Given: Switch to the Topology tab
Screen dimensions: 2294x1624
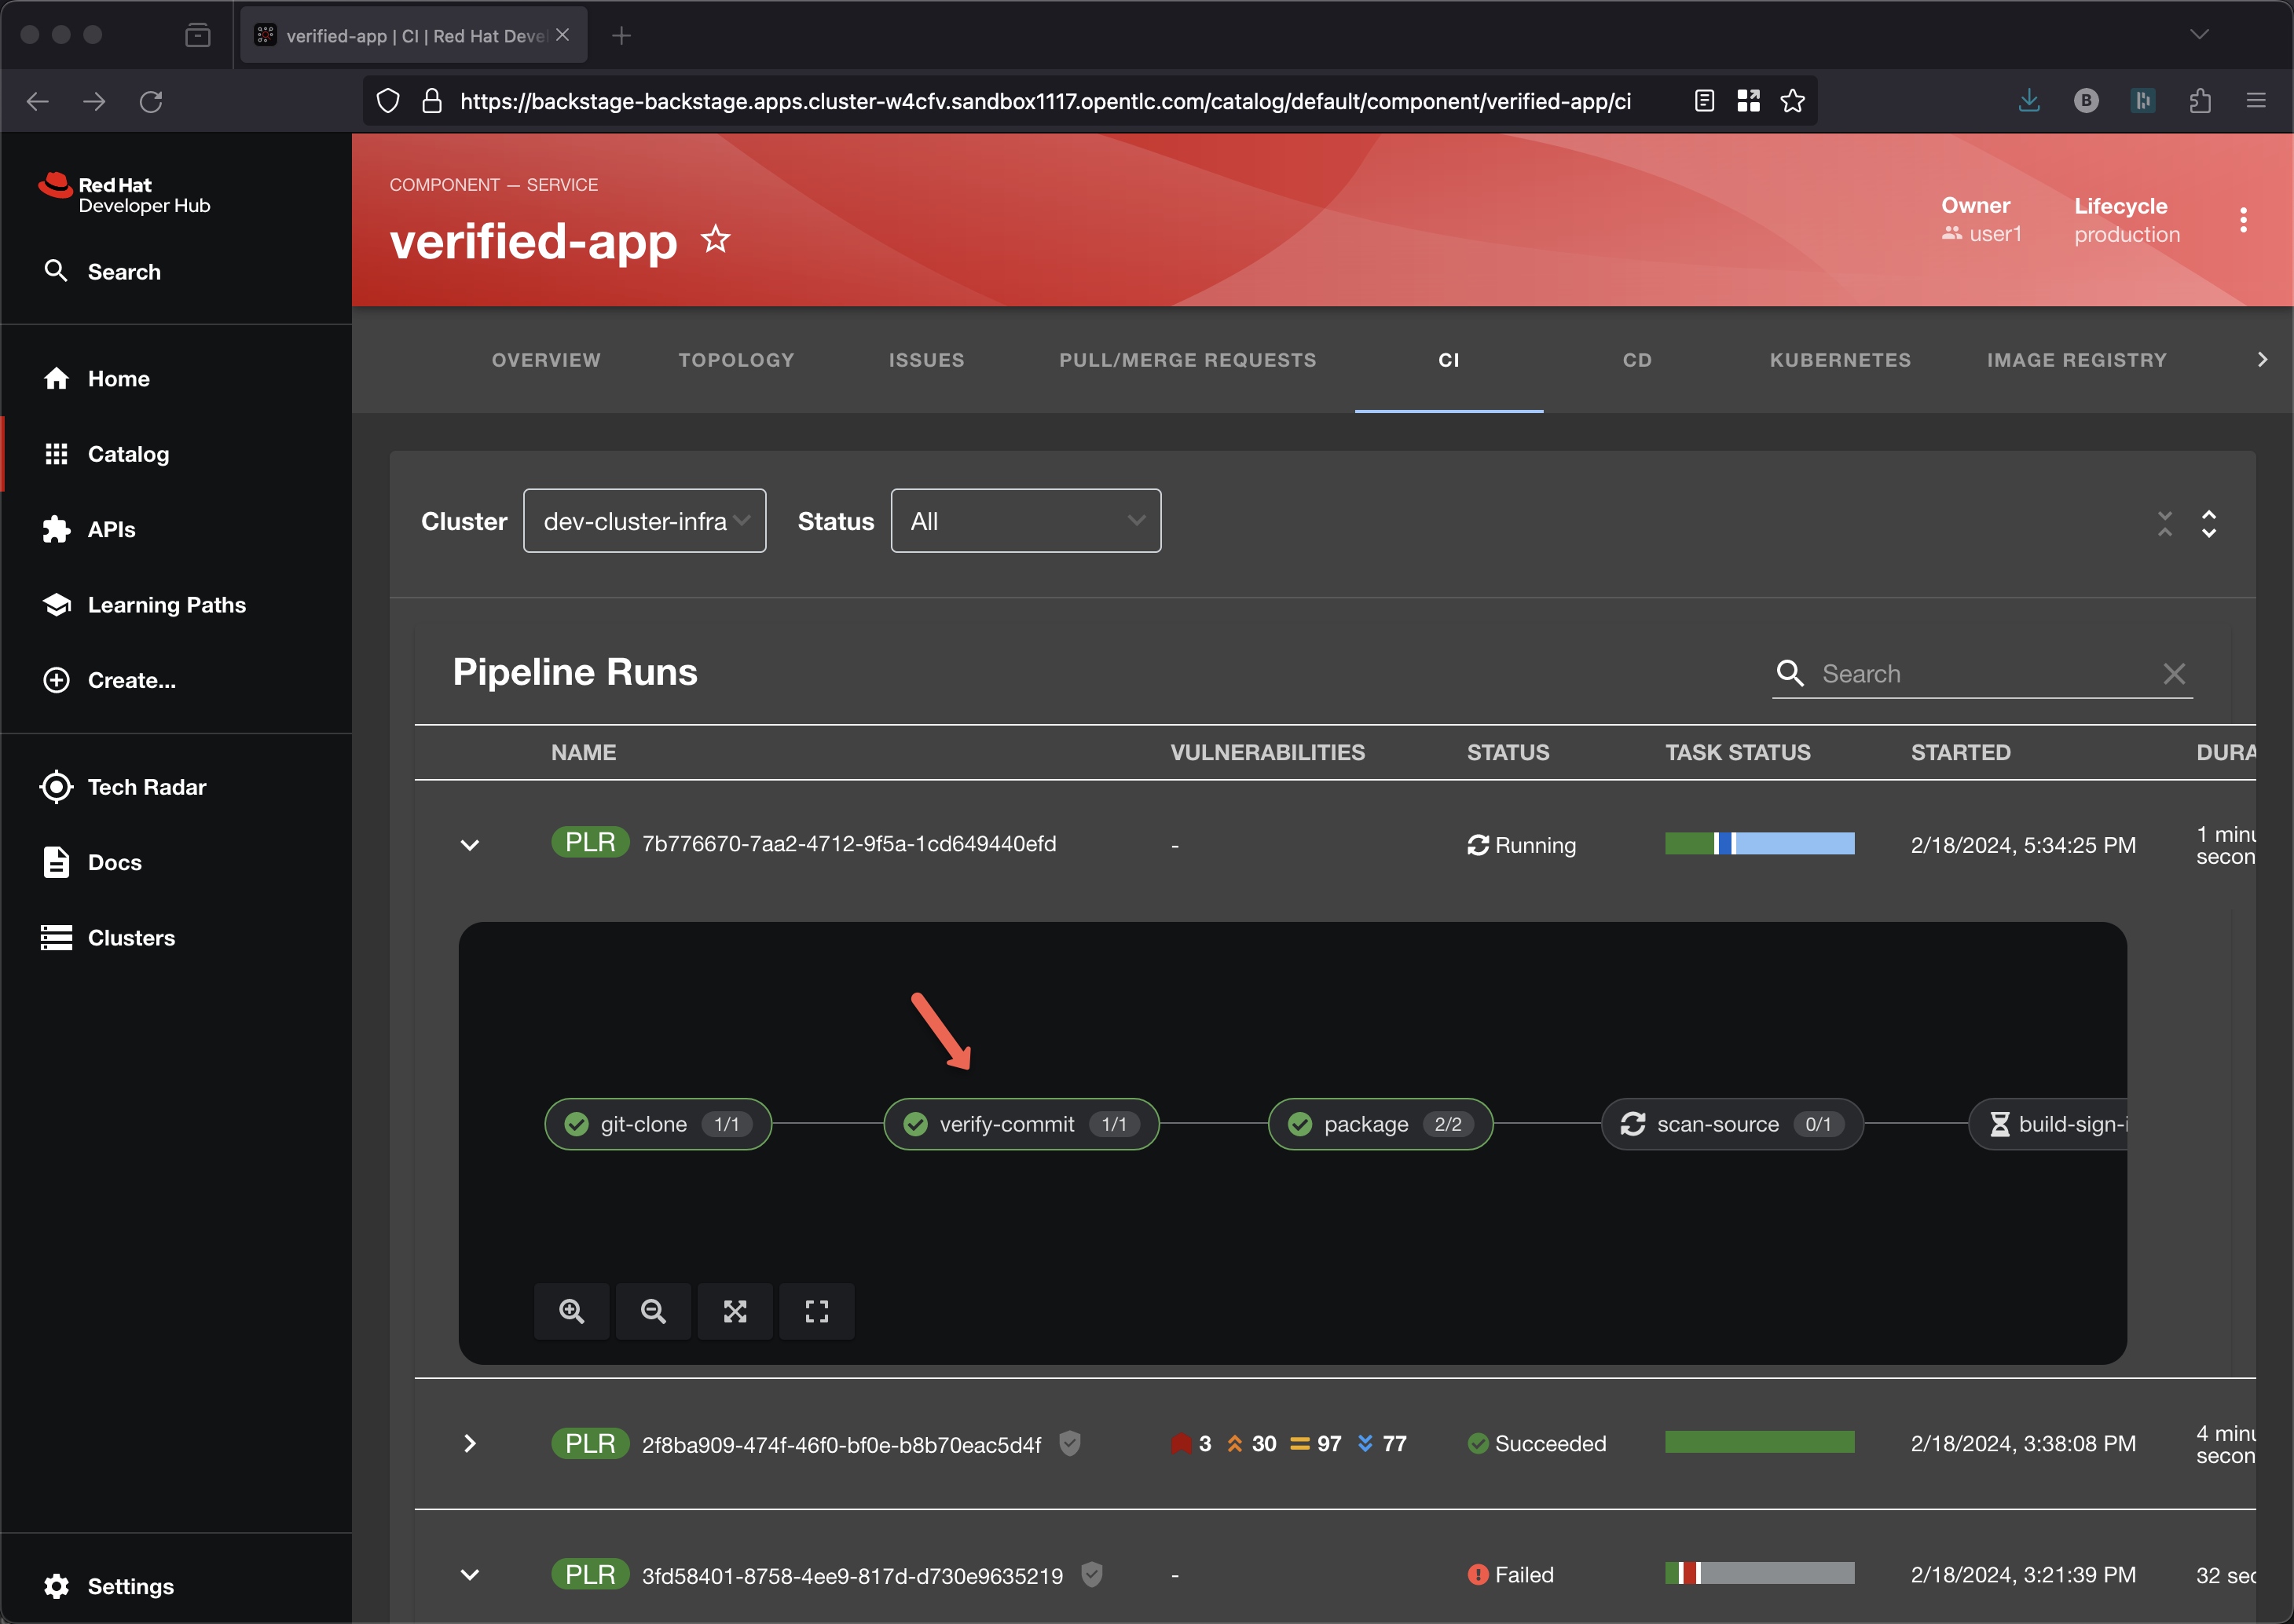Looking at the screenshot, I should click(736, 360).
